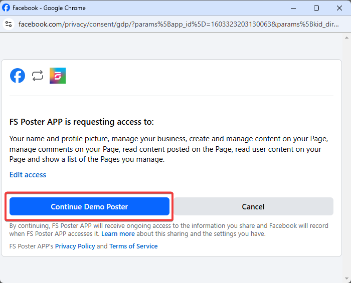351x283 pixels.
Task: Click the disclaimer text starting "By continuing, FS Poster APP"
Action: [168, 230]
